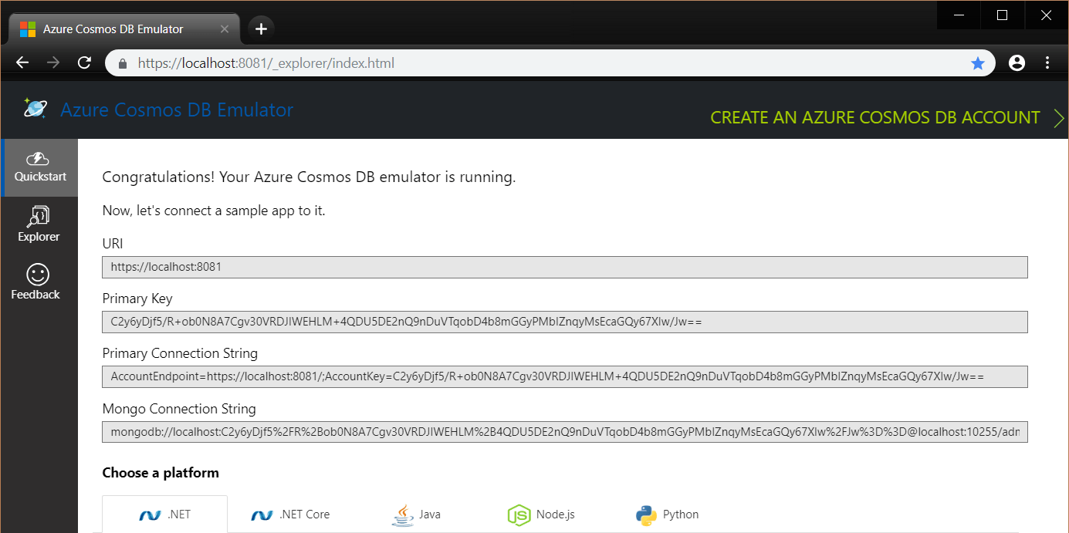The height and width of the screenshot is (533, 1069).
Task: Select the Azure Cosmos DB Emulator browser tab
Action: click(123, 29)
